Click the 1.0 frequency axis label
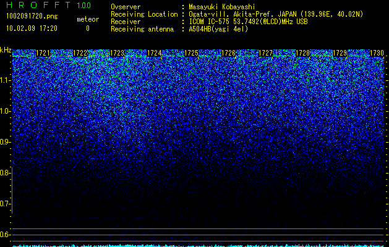Screen dimensions: 389x247 pyautogui.click(x=6, y=111)
